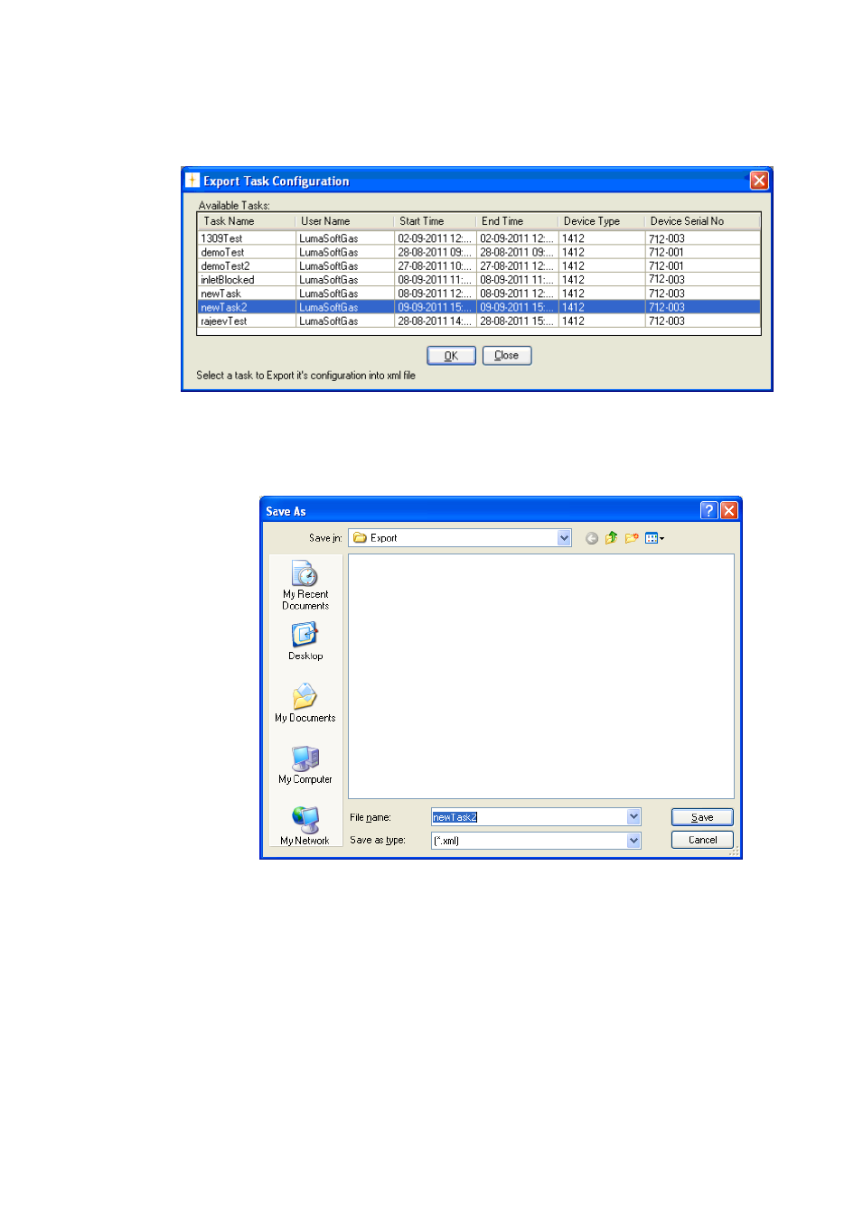The image size is (863, 1219).
Task: Click the Cancel button in Save As
Action: (702, 840)
